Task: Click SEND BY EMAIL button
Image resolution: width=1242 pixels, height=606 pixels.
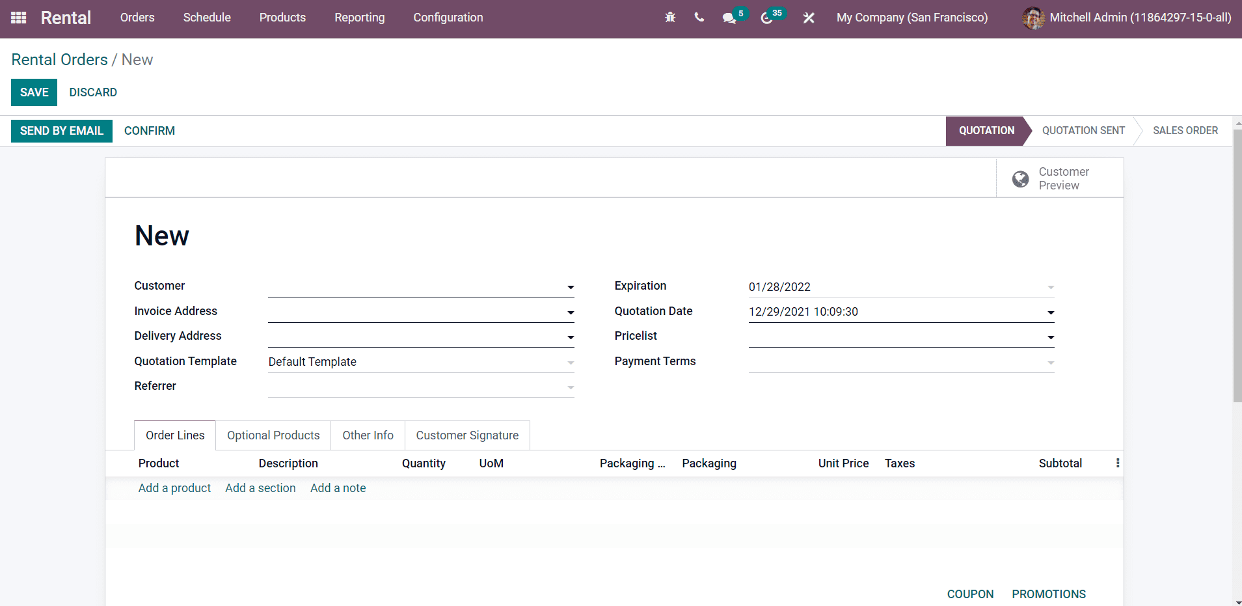Action: pos(62,131)
